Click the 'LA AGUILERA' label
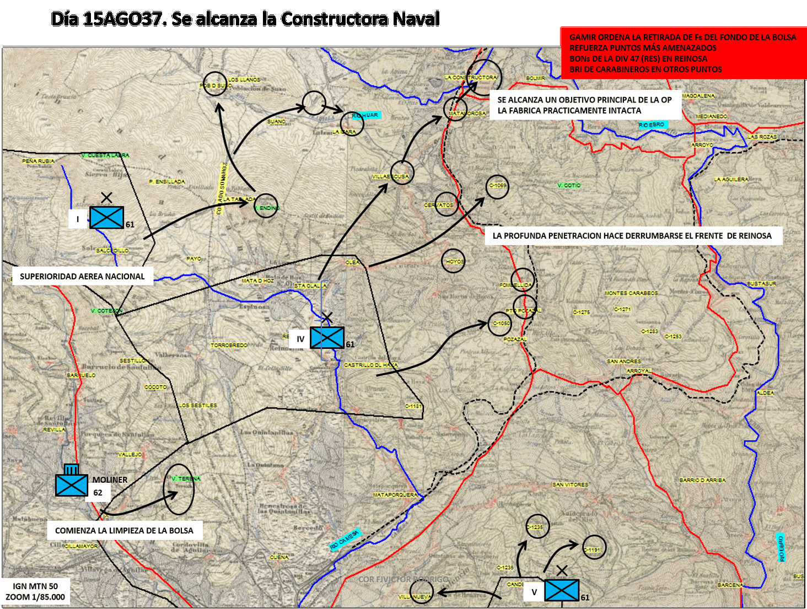The width and height of the screenshot is (807, 609). click(731, 179)
